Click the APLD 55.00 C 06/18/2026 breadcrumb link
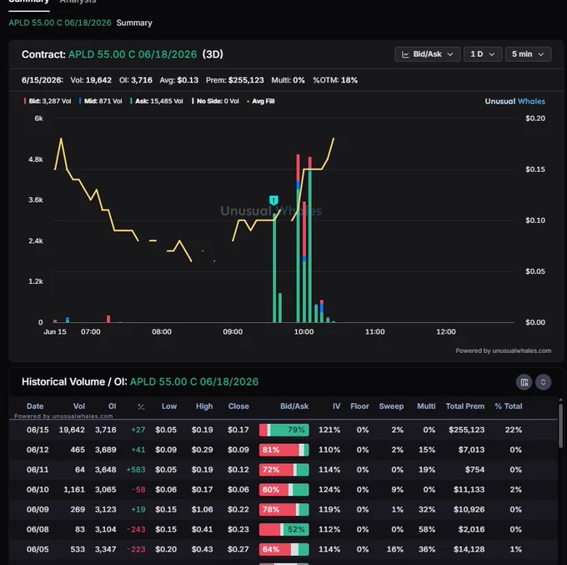567x565 pixels. point(60,23)
